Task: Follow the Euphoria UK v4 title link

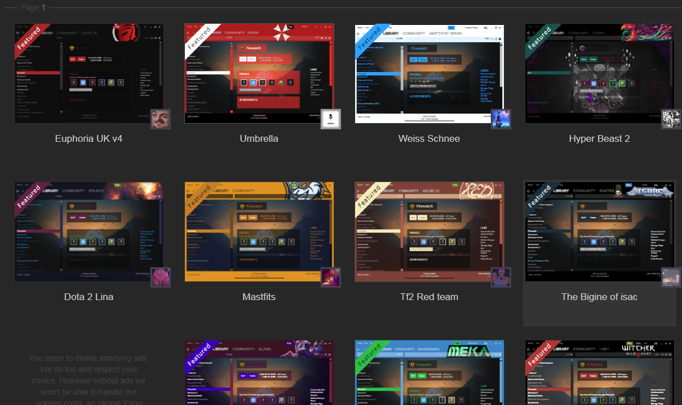Action: click(x=89, y=138)
